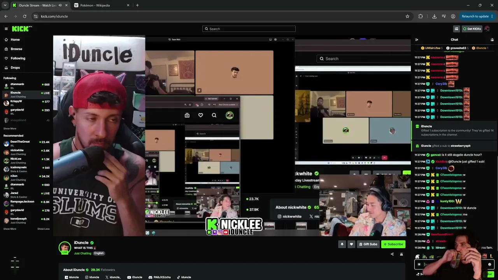Open recommended channel kaneljoseph

pos(26,220)
